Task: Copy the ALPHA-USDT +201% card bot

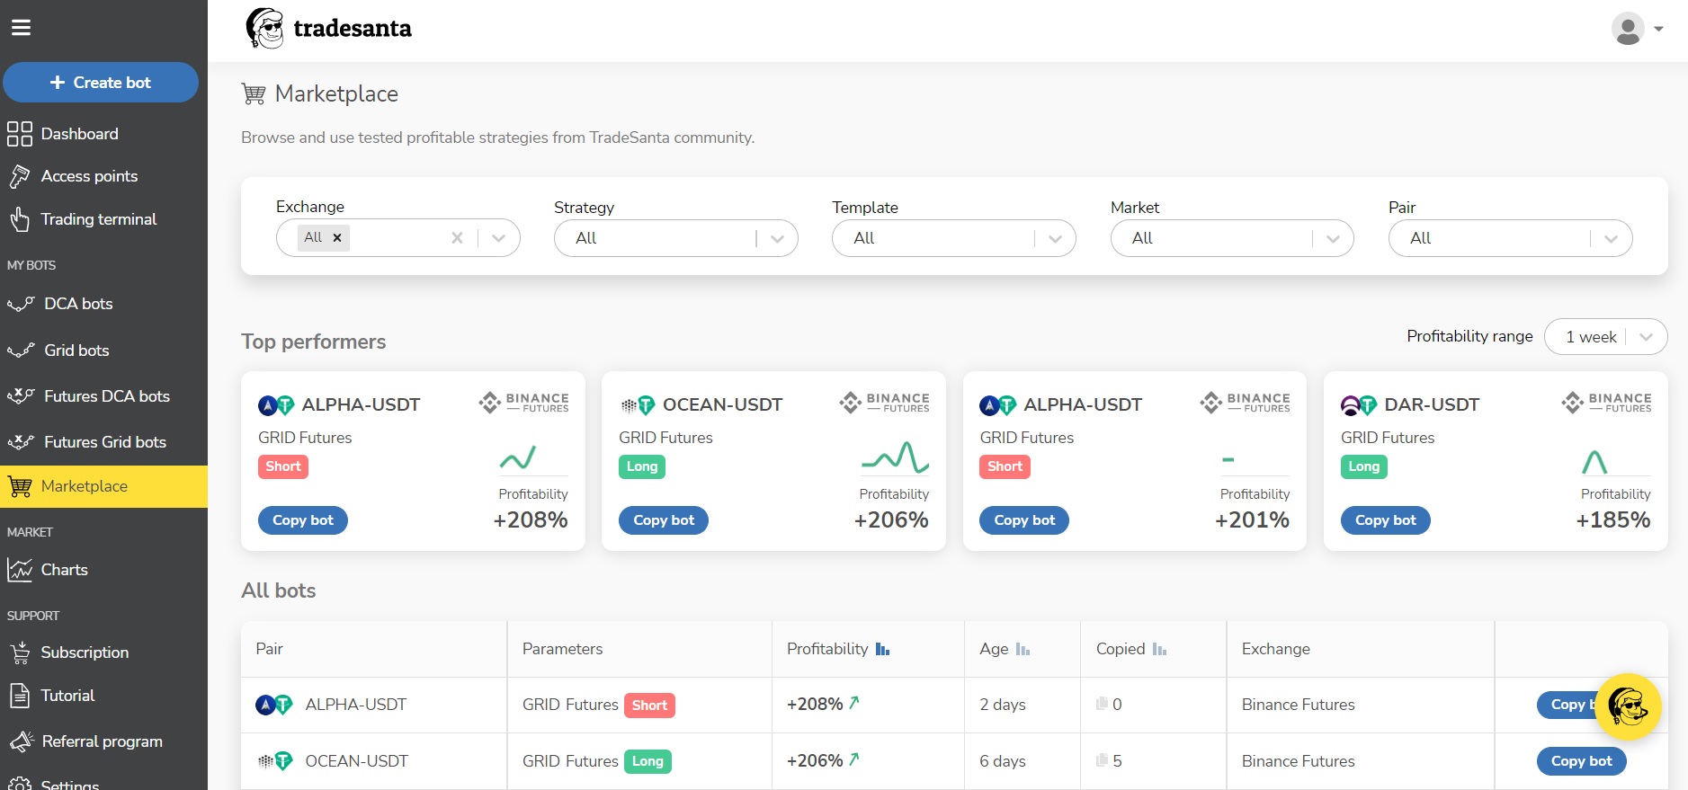Action: click(1024, 520)
